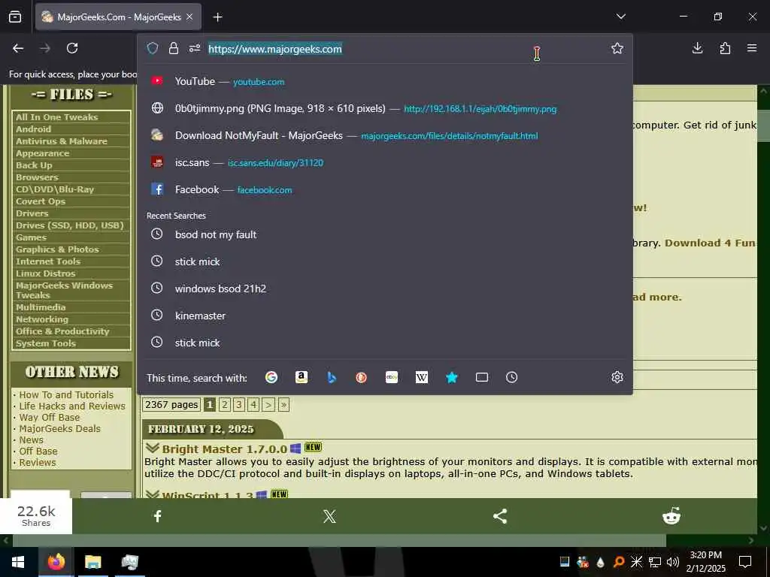Open the Extensions puzzle icon
Viewport: 770px width, 577px height.
click(725, 48)
